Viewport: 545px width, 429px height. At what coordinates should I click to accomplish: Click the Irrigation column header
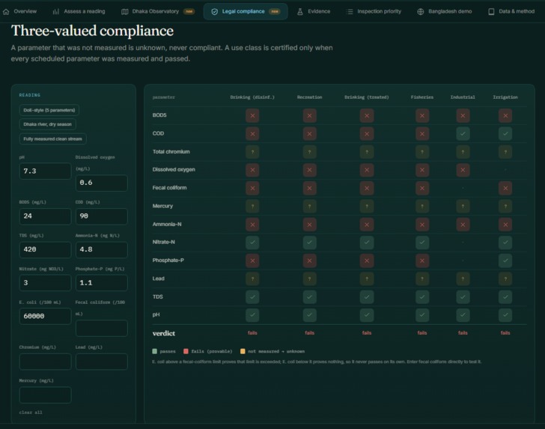[505, 97]
